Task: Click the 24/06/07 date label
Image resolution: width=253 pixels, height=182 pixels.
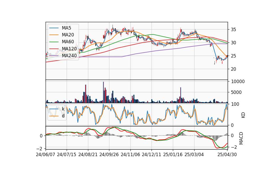Action: tap(46, 155)
